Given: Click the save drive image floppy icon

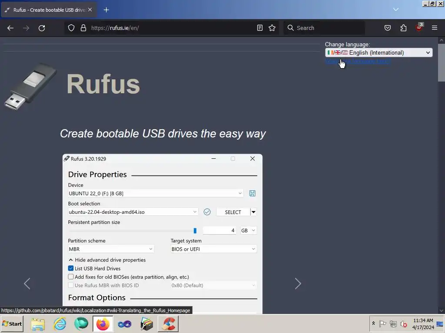Looking at the screenshot, I should click(x=252, y=193).
